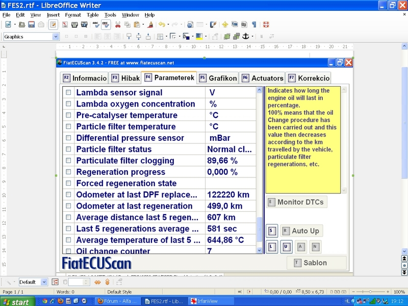Expand the New document dropdown arrow
Screen dimensions: 408x306
(x=15, y=24)
